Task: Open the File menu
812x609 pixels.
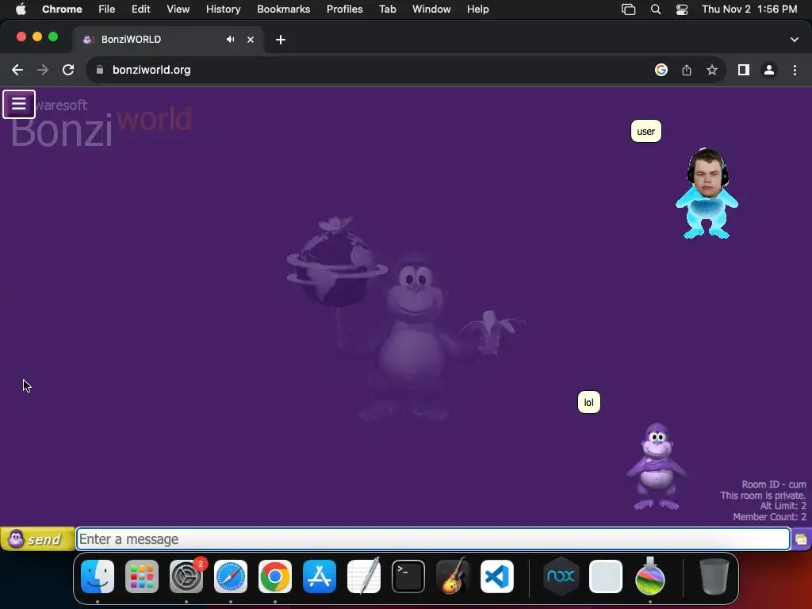Action: pyautogui.click(x=107, y=9)
